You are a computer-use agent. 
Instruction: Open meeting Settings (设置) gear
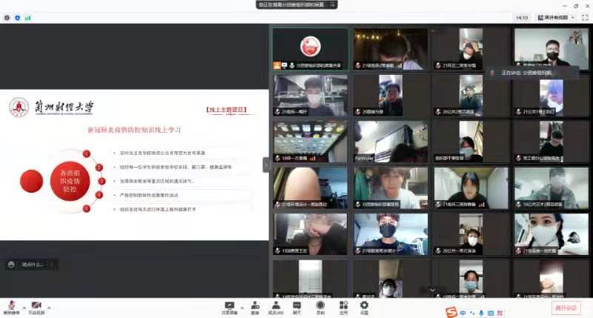coord(364,305)
